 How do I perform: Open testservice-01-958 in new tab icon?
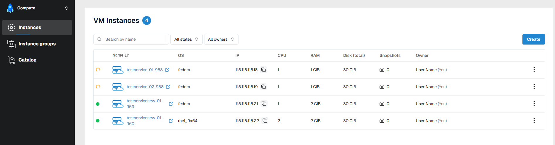click(167, 70)
